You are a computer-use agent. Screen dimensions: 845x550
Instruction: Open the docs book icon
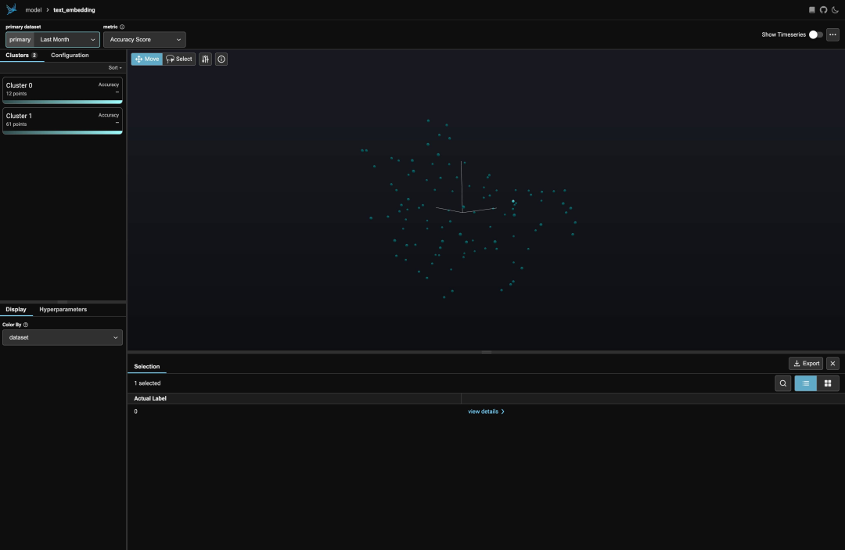pos(812,9)
